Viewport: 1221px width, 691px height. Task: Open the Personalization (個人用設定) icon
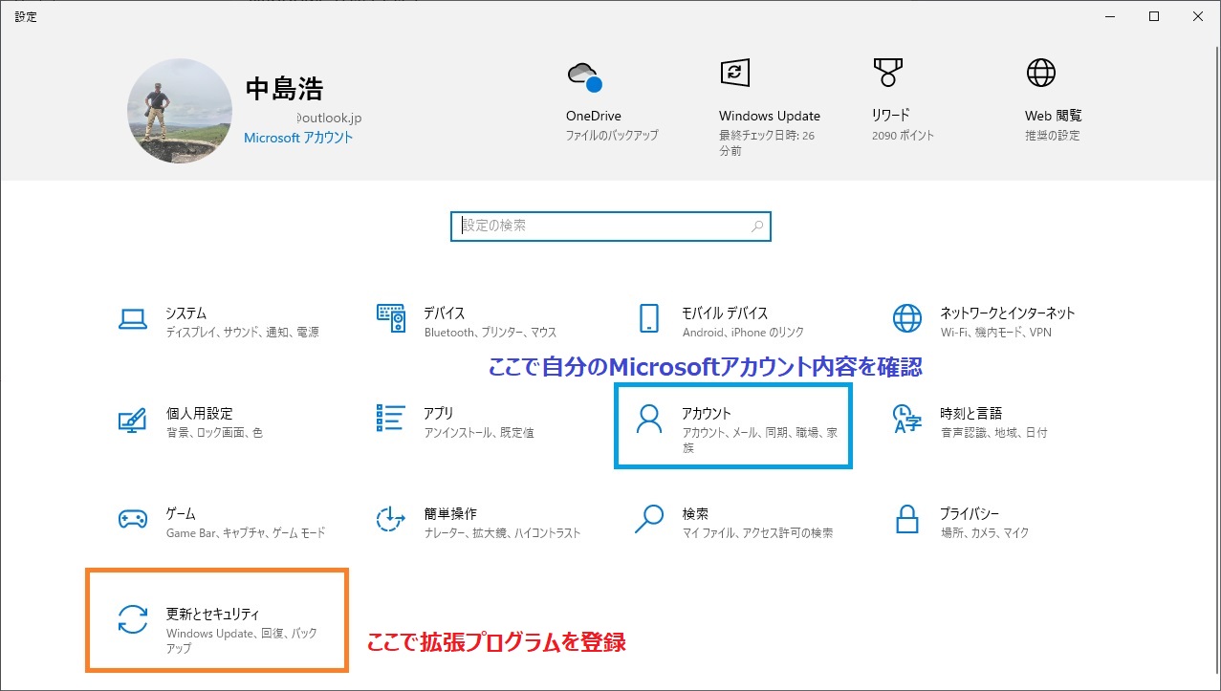[x=132, y=420]
